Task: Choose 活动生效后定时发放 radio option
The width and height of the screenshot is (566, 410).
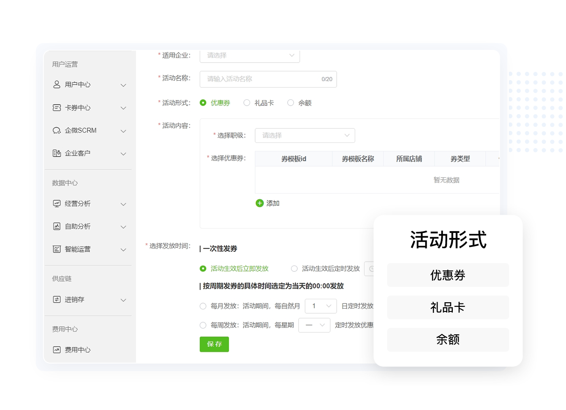Action: coord(294,268)
